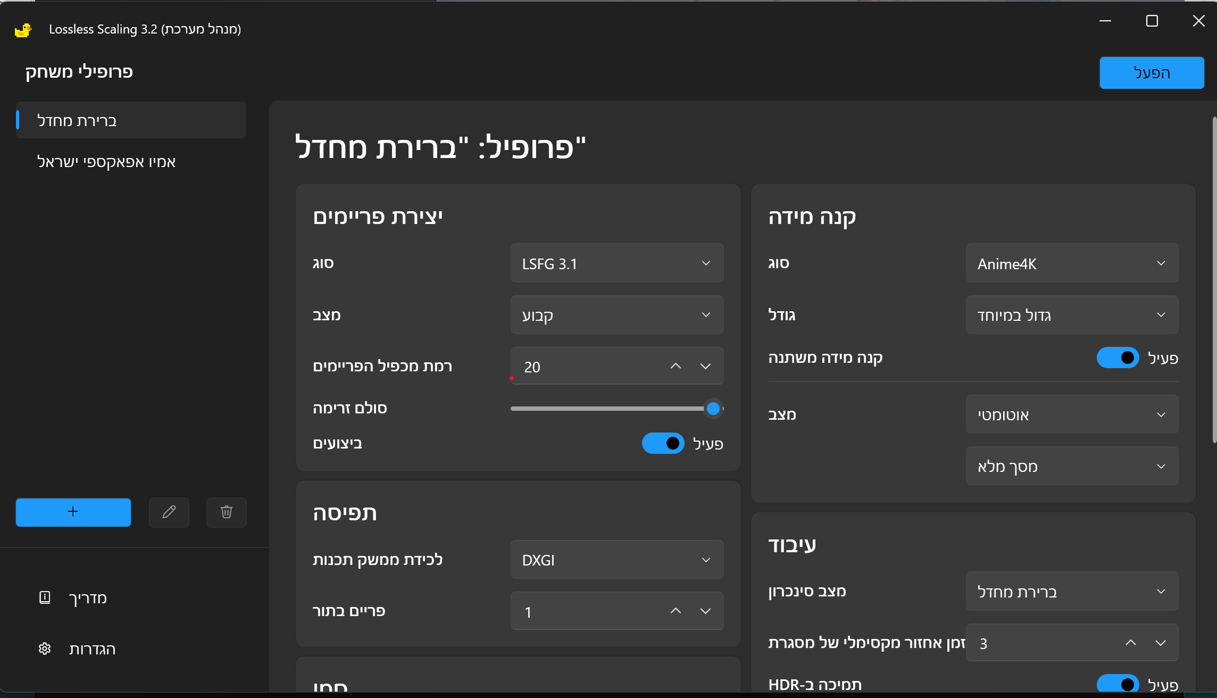
Task: Increase frame multiplier level with up arrow
Action: [x=676, y=366]
